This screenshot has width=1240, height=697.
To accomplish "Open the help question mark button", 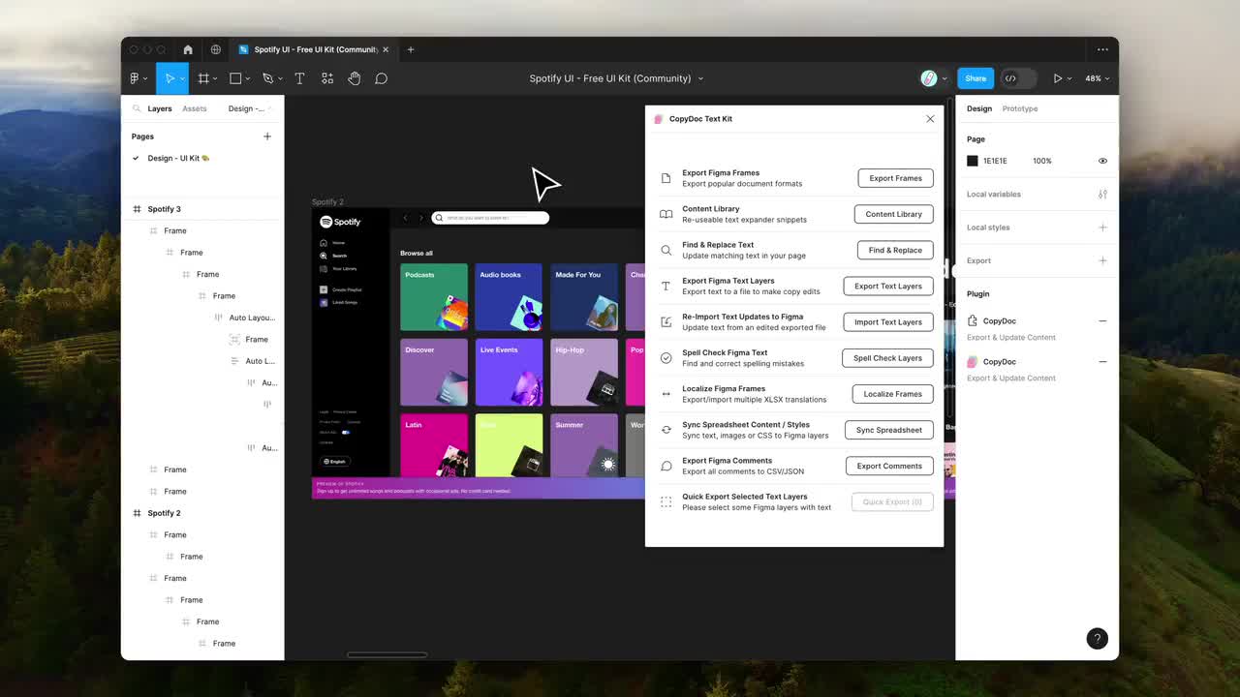I will [1097, 638].
